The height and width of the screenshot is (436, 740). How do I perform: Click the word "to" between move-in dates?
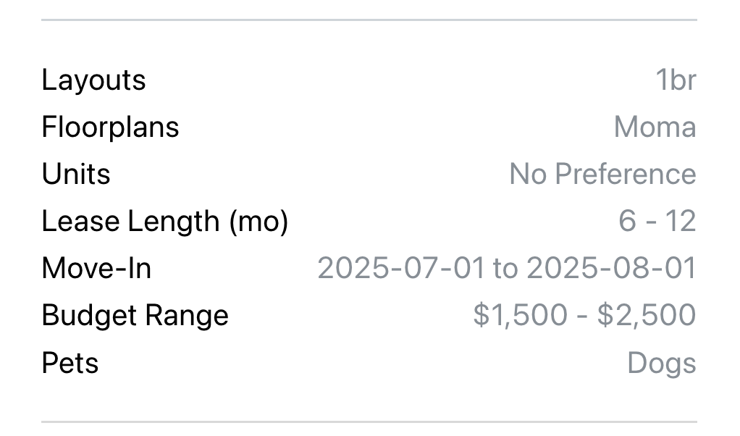(x=505, y=269)
